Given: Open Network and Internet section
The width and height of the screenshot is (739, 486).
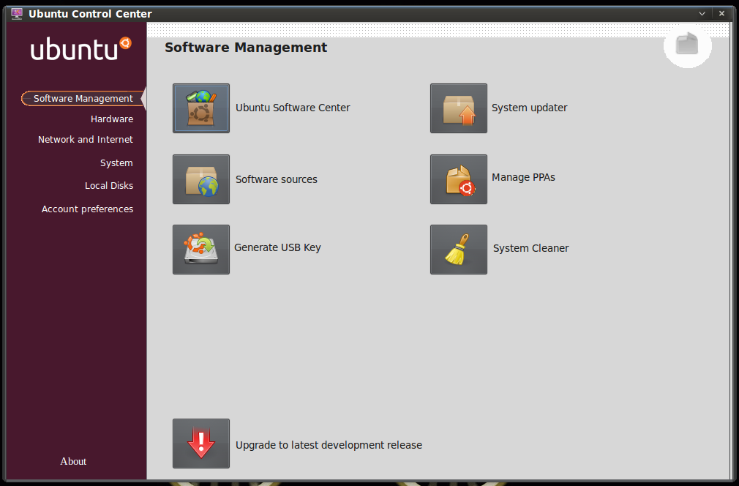Looking at the screenshot, I should point(86,140).
